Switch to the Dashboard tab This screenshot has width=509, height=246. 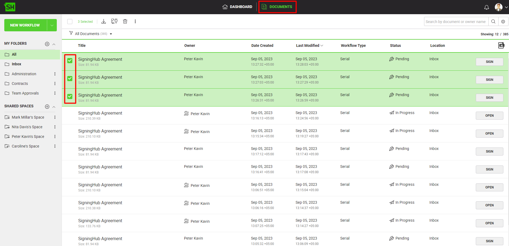tap(237, 7)
